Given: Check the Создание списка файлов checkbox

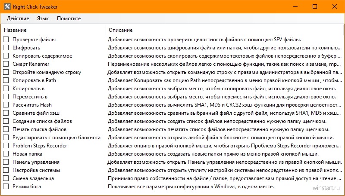Looking at the screenshot, I should (6, 121).
